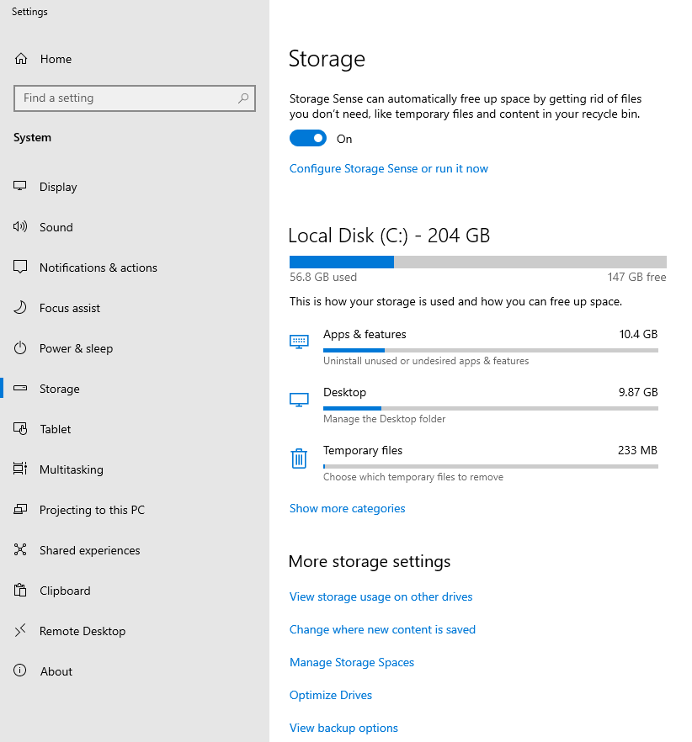Click the Home house icon

point(21,59)
